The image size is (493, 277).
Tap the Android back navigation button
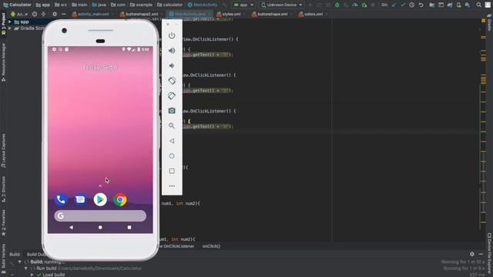coord(71,227)
